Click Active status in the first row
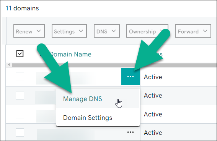The height and width of the screenshot is (141, 217). coord(153,77)
